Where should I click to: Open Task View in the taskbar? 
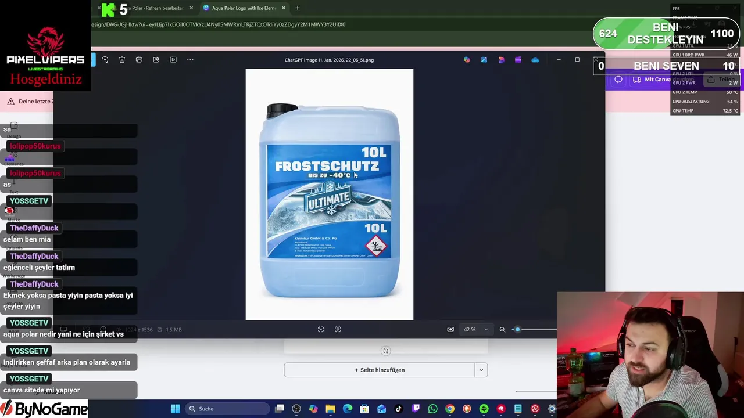(x=280, y=409)
